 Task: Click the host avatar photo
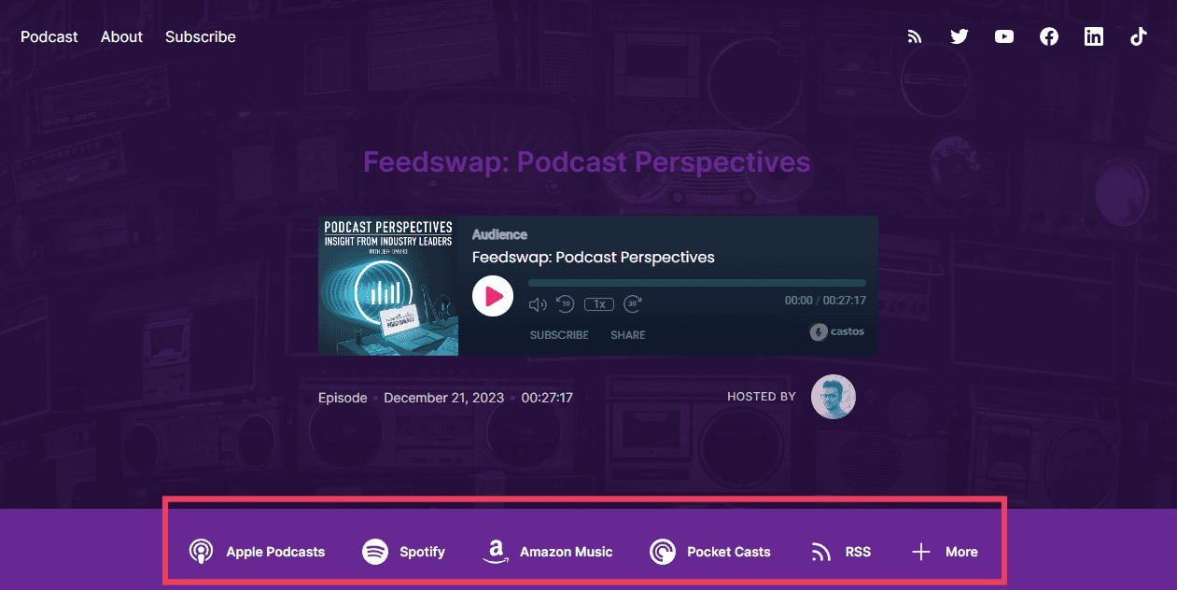coord(834,397)
